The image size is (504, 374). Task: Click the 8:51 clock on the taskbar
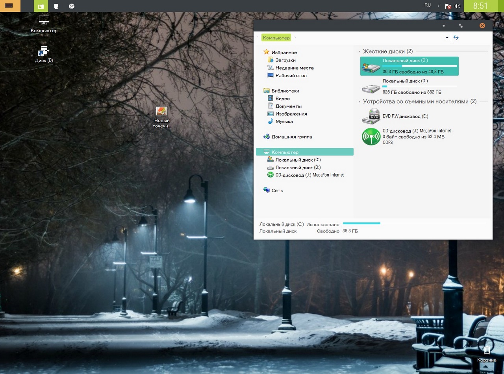click(480, 6)
